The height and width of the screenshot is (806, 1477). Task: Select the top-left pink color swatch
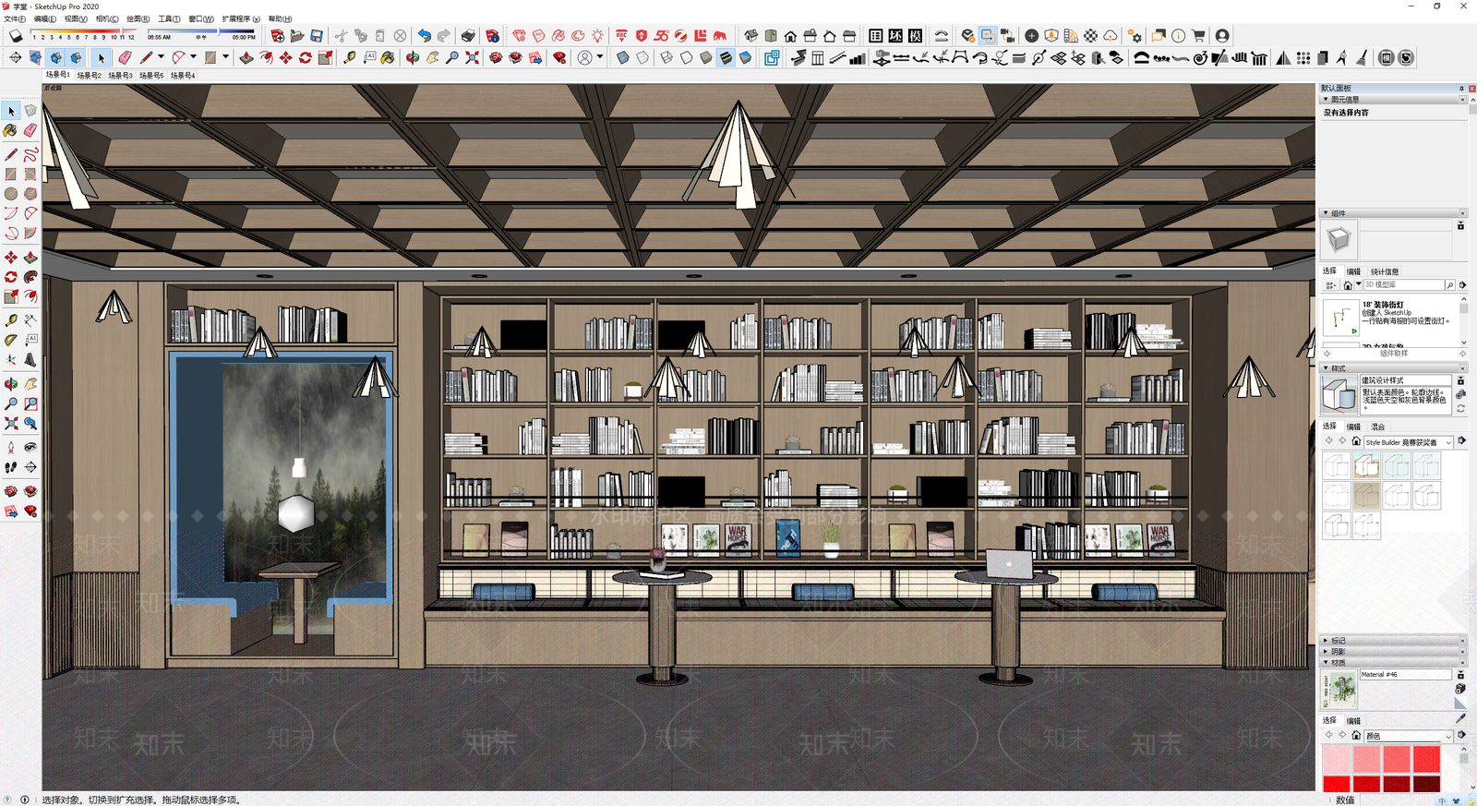(1337, 759)
